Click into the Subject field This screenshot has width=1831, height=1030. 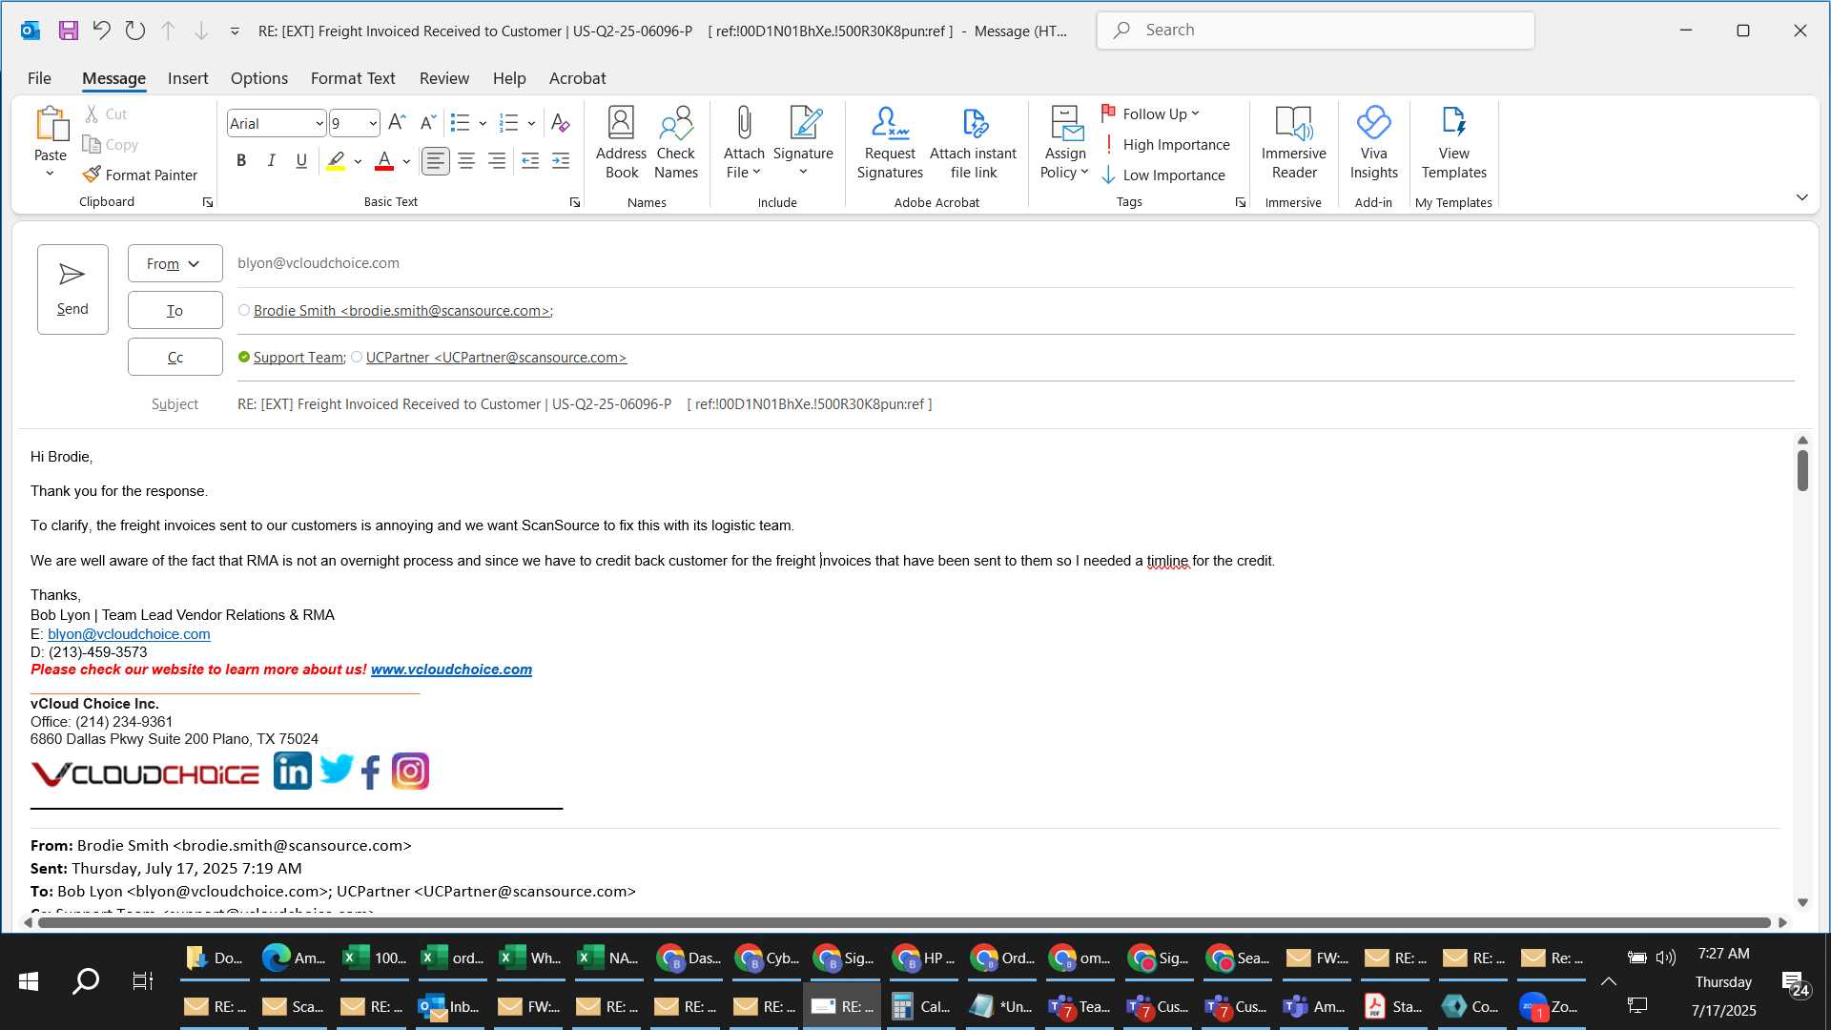[1016, 404]
